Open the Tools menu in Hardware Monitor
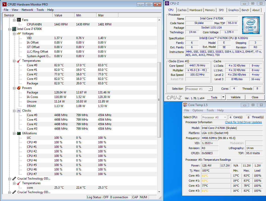This screenshot has height=201, width=266. click(x=40, y=10)
